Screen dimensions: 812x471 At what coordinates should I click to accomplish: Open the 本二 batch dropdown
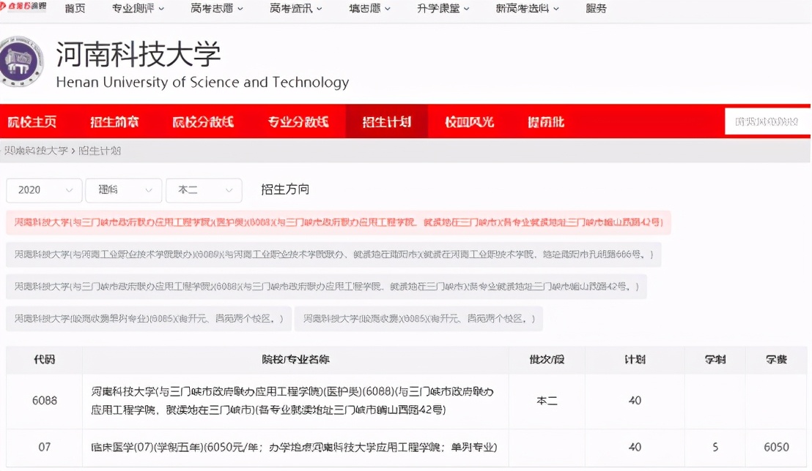click(204, 190)
